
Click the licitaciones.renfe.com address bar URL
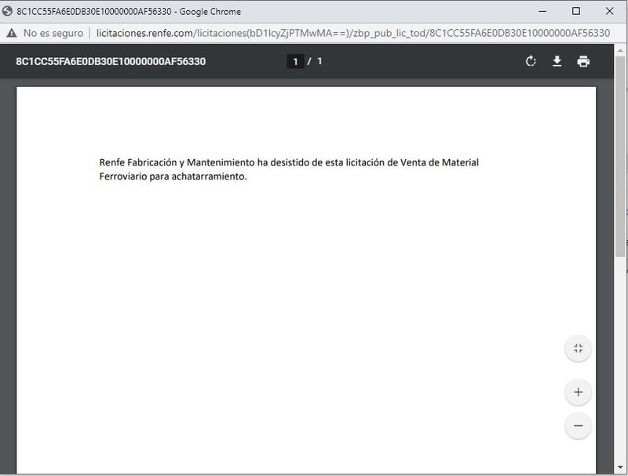(x=352, y=33)
